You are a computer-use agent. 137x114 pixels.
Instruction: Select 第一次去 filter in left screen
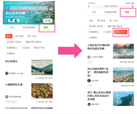(x=32, y=36)
